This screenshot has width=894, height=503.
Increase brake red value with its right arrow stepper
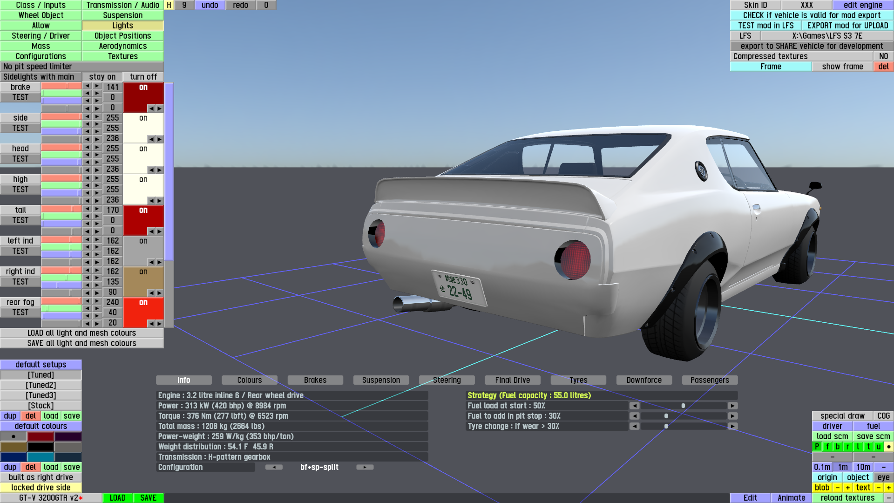click(97, 86)
